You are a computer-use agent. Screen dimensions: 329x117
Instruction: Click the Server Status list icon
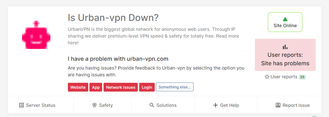point(21,105)
